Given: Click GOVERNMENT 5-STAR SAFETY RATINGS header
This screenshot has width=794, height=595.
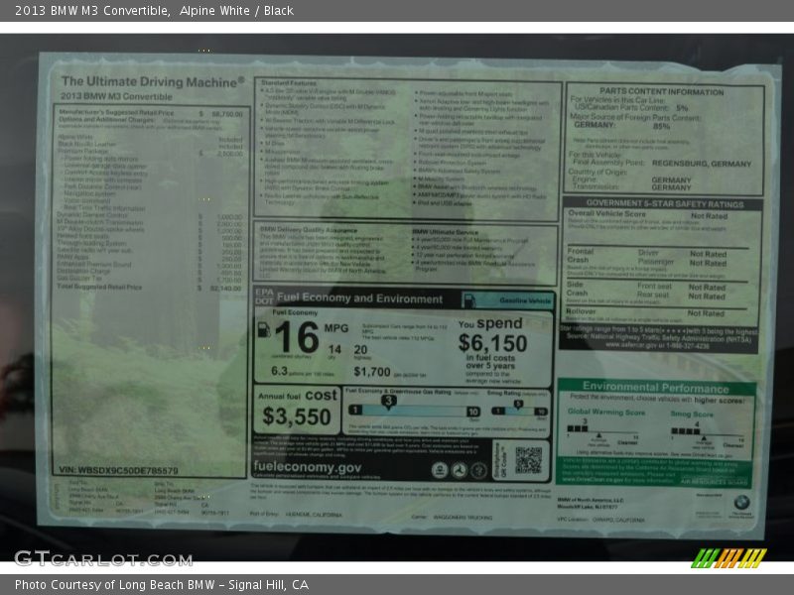Looking at the screenshot, I should (665, 204).
